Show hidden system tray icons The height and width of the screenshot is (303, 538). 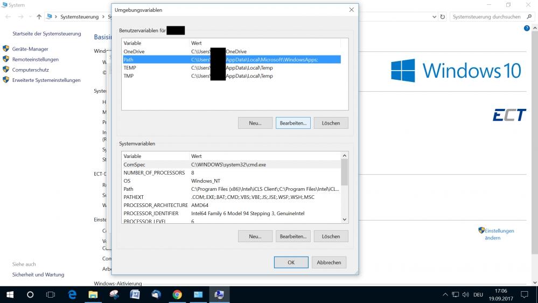[x=445, y=294]
